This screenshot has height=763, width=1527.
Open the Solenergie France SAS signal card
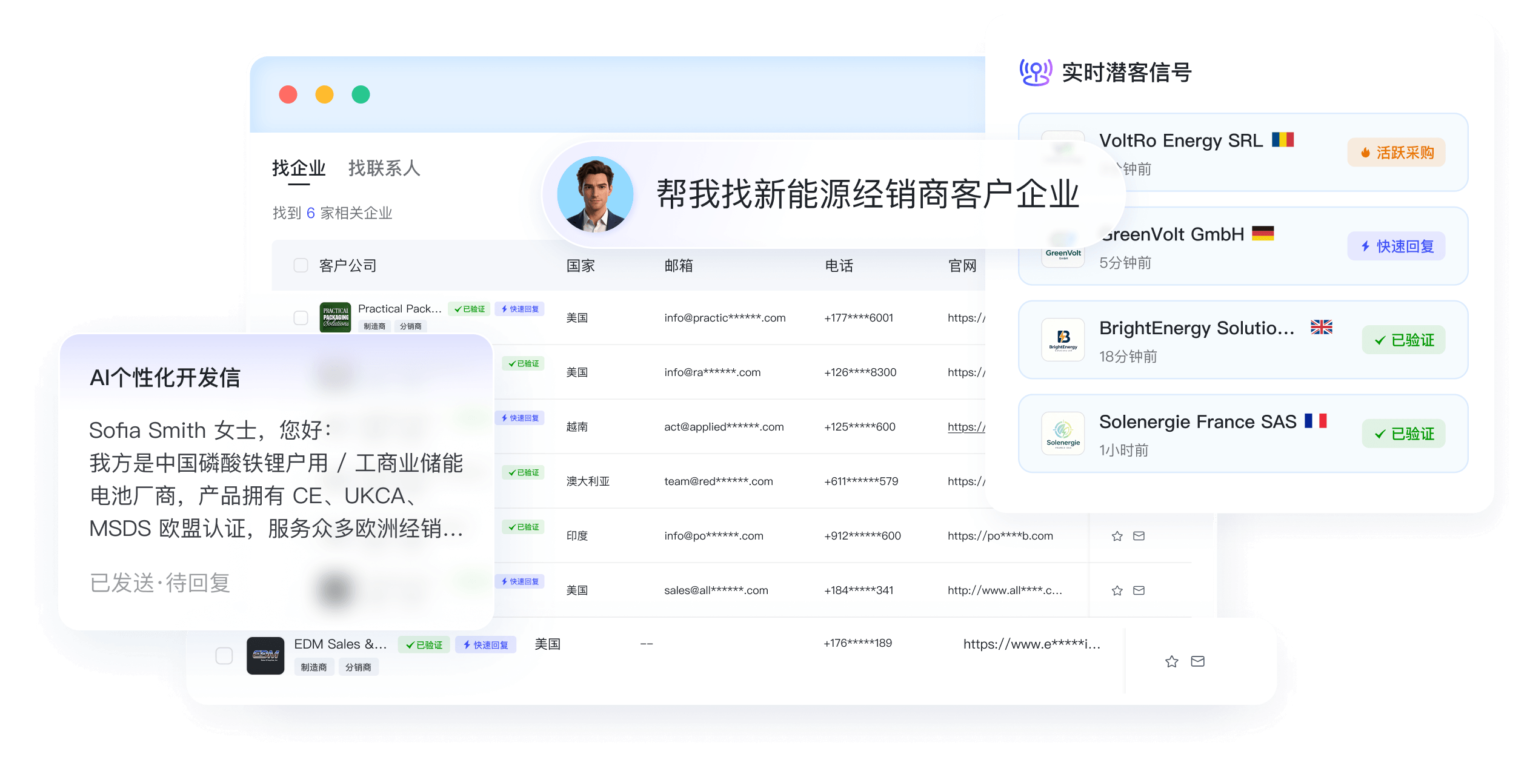pyautogui.click(x=1243, y=434)
